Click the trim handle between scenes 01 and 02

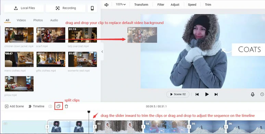coord(47,127)
